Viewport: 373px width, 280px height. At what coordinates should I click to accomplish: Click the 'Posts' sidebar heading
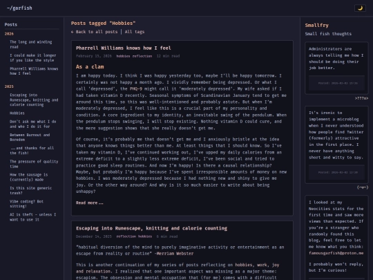click(11, 24)
